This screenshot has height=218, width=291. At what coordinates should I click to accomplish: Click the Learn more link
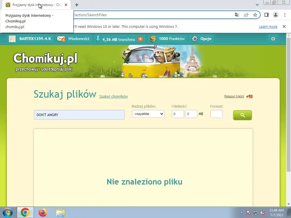coord(268,26)
